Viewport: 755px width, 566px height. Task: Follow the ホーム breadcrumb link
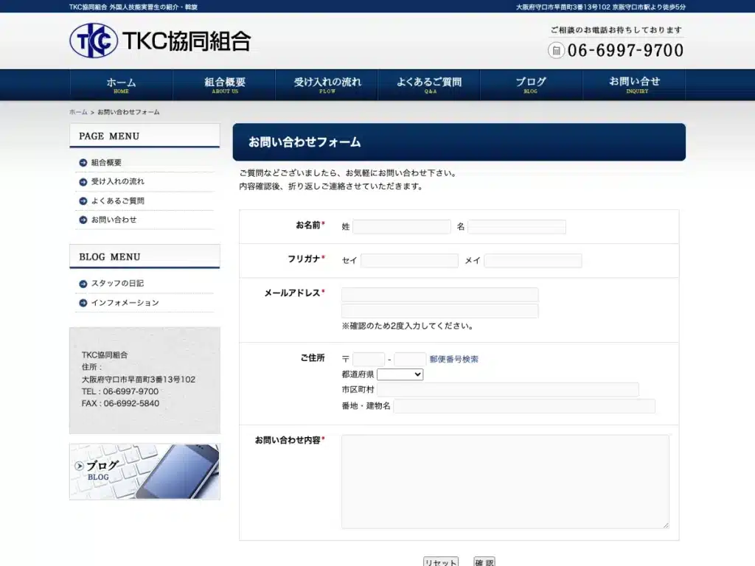(78, 112)
